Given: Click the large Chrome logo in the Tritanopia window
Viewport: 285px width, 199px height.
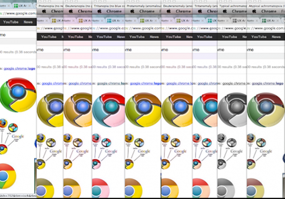Looking at the screenshot, I should (109, 110).
